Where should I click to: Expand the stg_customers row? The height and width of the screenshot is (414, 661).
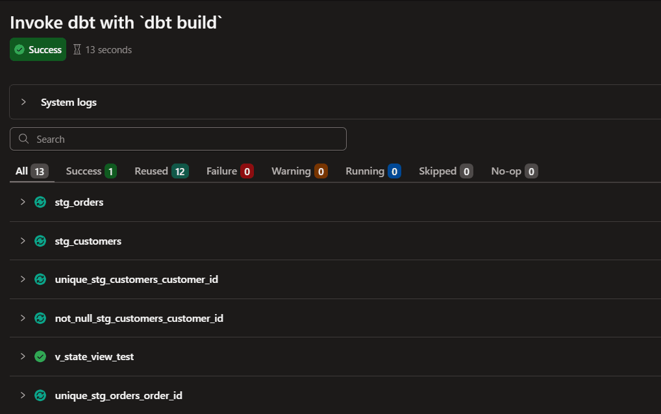[x=23, y=241]
